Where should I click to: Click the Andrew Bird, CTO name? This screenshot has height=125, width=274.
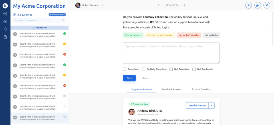point(150,111)
